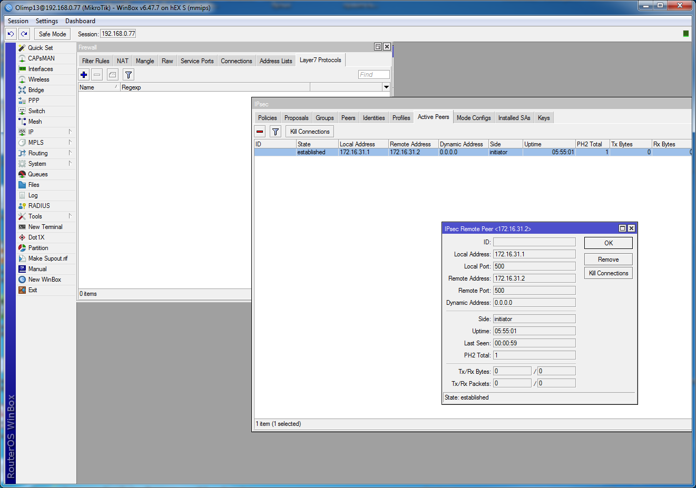Expand the Routing submenu in the sidebar
The width and height of the screenshot is (696, 488).
(x=70, y=153)
